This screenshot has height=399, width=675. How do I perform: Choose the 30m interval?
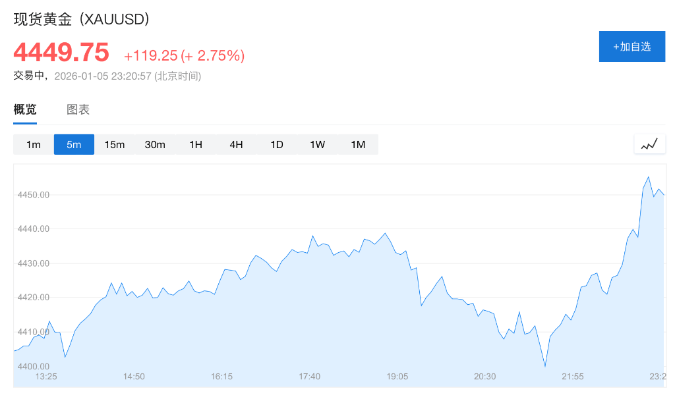tap(155, 145)
